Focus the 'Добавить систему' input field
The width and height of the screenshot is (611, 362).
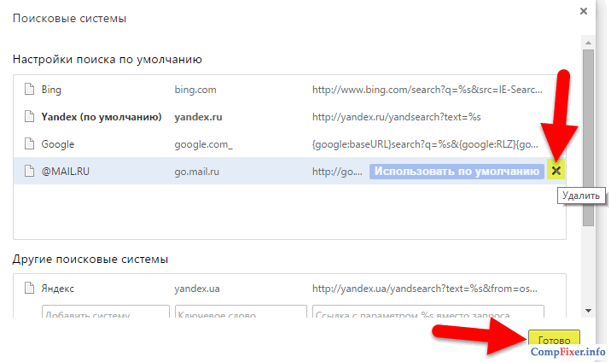(x=106, y=312)
